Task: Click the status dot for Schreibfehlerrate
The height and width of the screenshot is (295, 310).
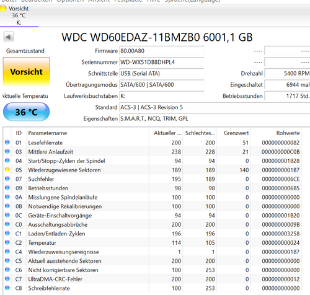Action: [x=7, y=288]
